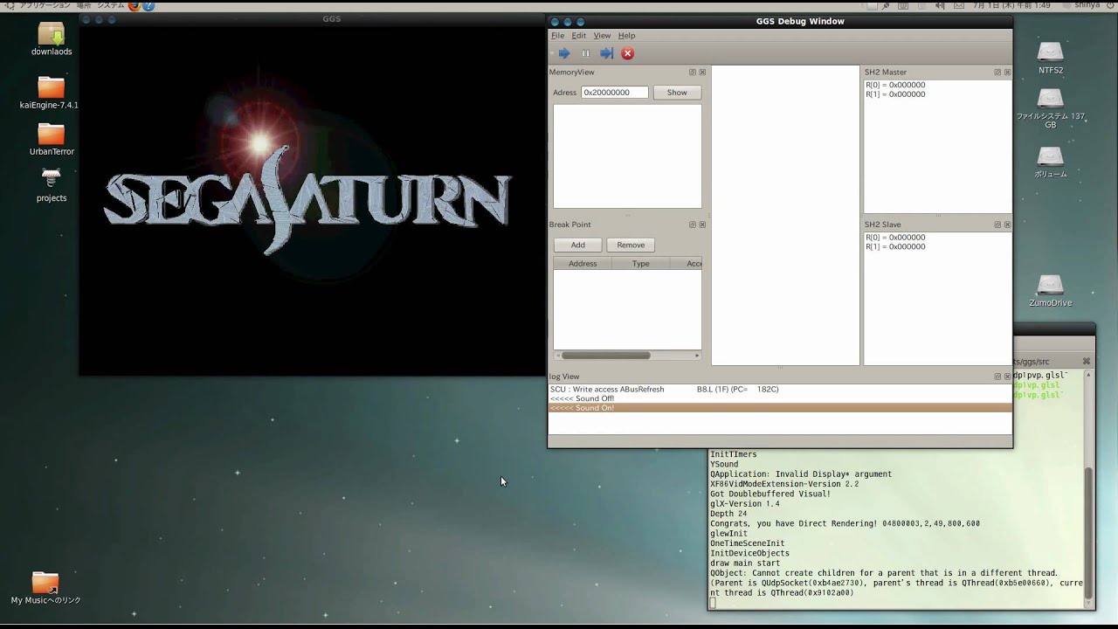Open the NTFS2 drive icon
Viewport: 1118px width, 629px height.
[x=1051, y=58]
